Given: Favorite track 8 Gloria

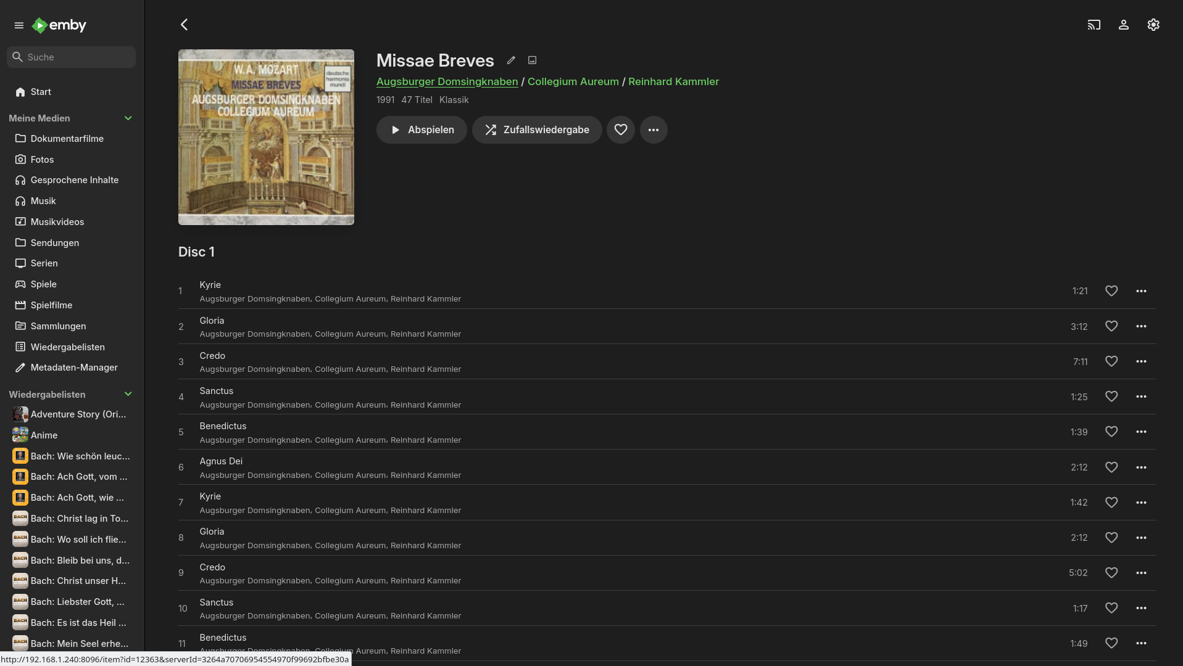Looking at the screenshot, I should (x=1111, y=538).
